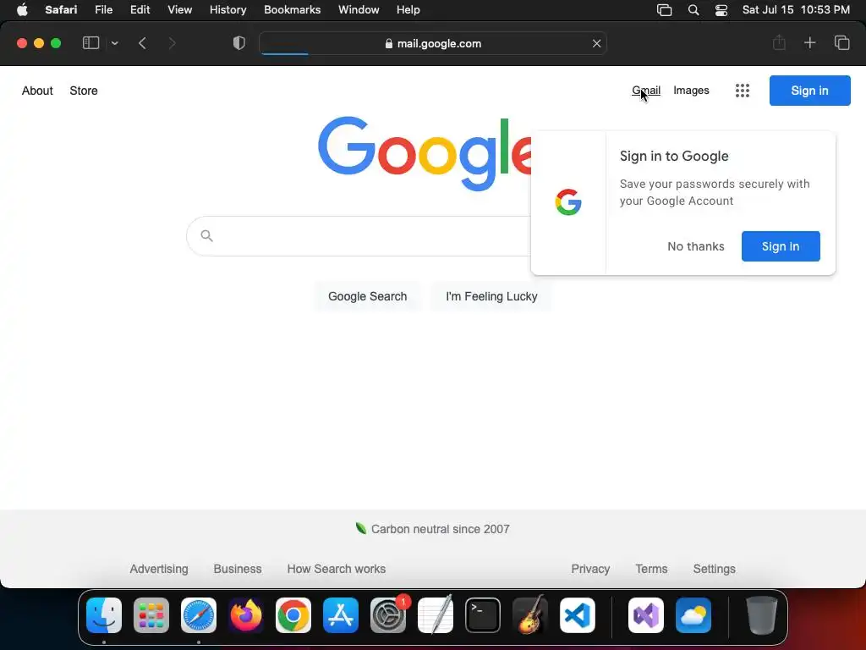This screenshot has height=650, width=866.
Task: Launch Visual Studio from the Dock
Action: (x=646, y=615)
